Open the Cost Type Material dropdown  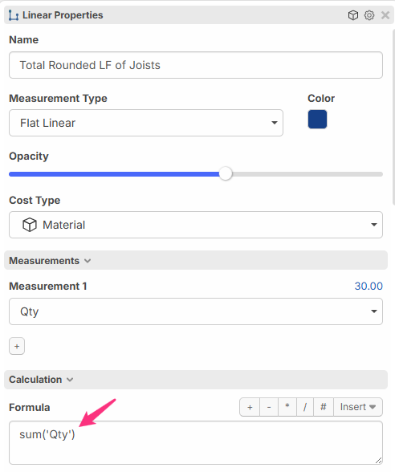click(196, 225)
